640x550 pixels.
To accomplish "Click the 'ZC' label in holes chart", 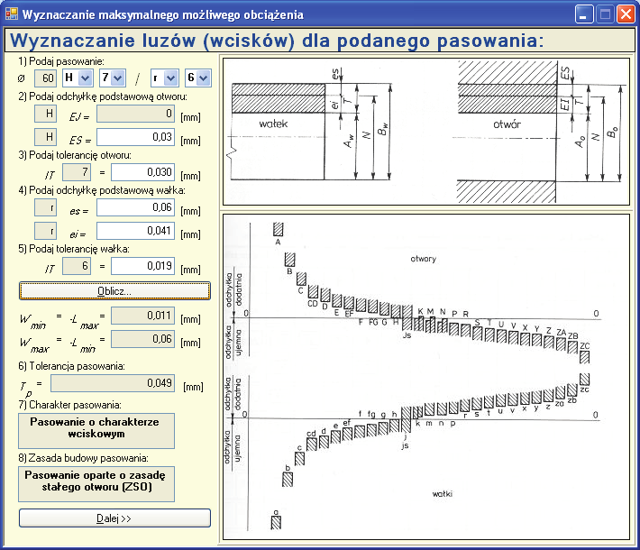I will 584,346.
